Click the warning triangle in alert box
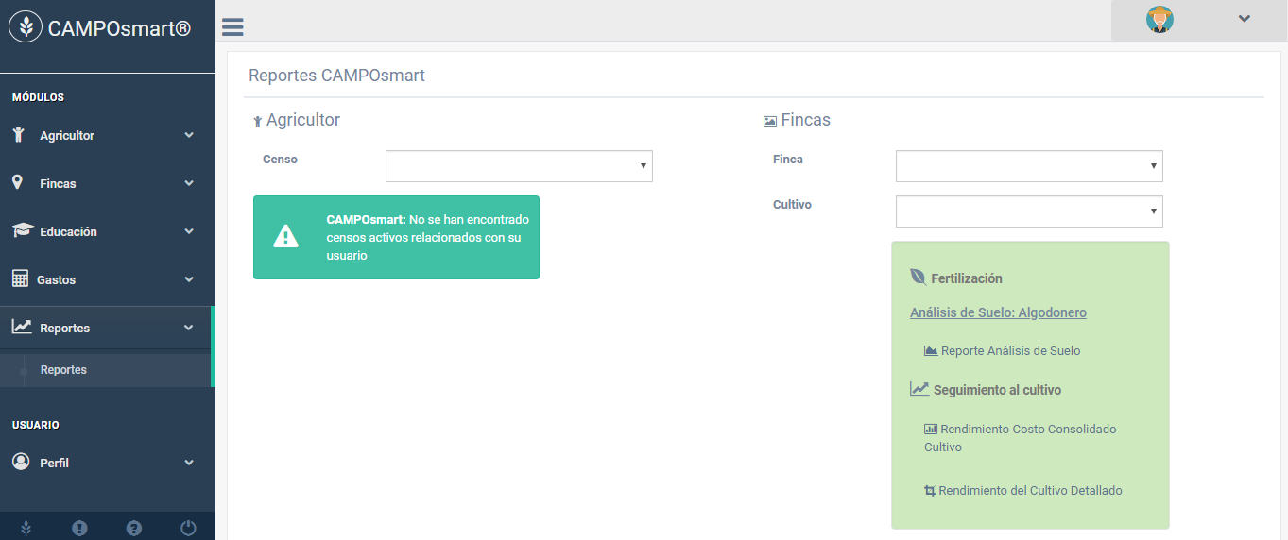Viewport: 1288px width, 540px height. pos(285,237)
